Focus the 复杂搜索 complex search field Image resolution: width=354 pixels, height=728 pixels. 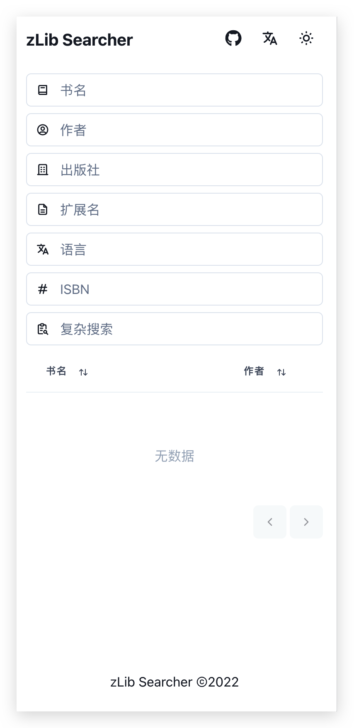tap(175, 329)
